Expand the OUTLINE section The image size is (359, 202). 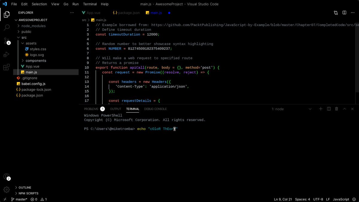(x=25, y=188)
